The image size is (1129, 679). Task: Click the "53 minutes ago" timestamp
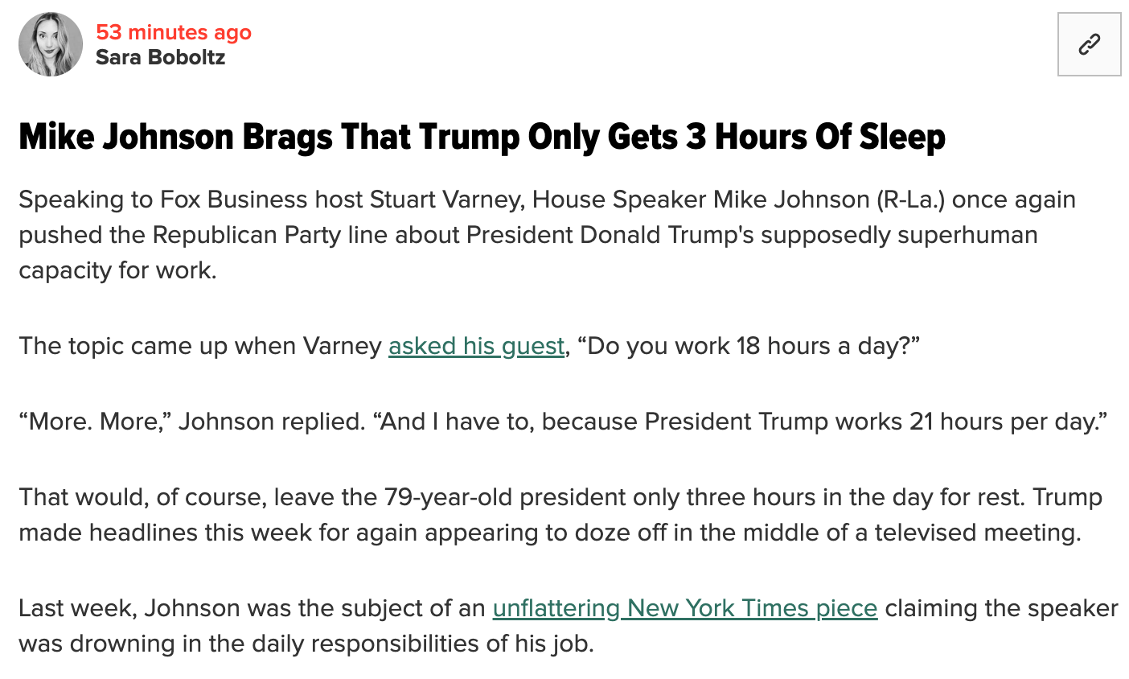coord(174,32)
